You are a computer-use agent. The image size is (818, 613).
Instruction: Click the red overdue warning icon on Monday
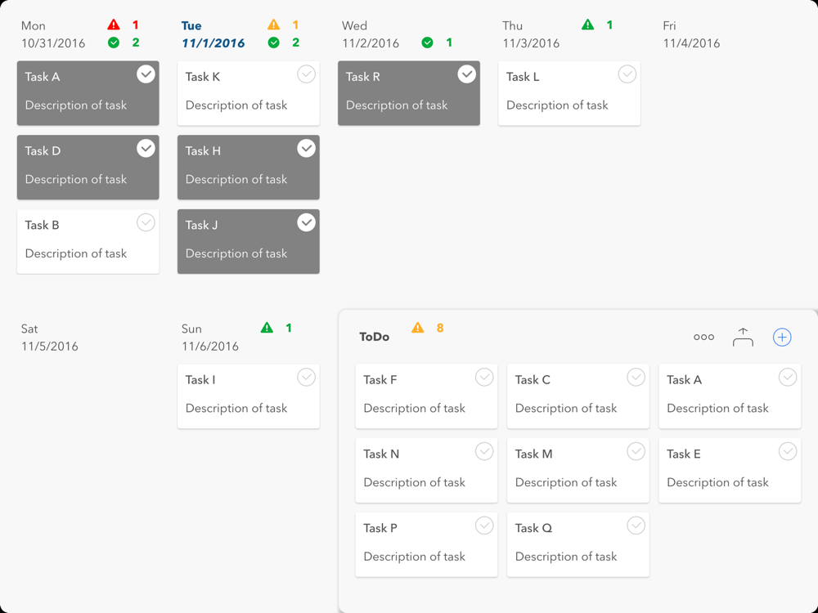[114, 25]
